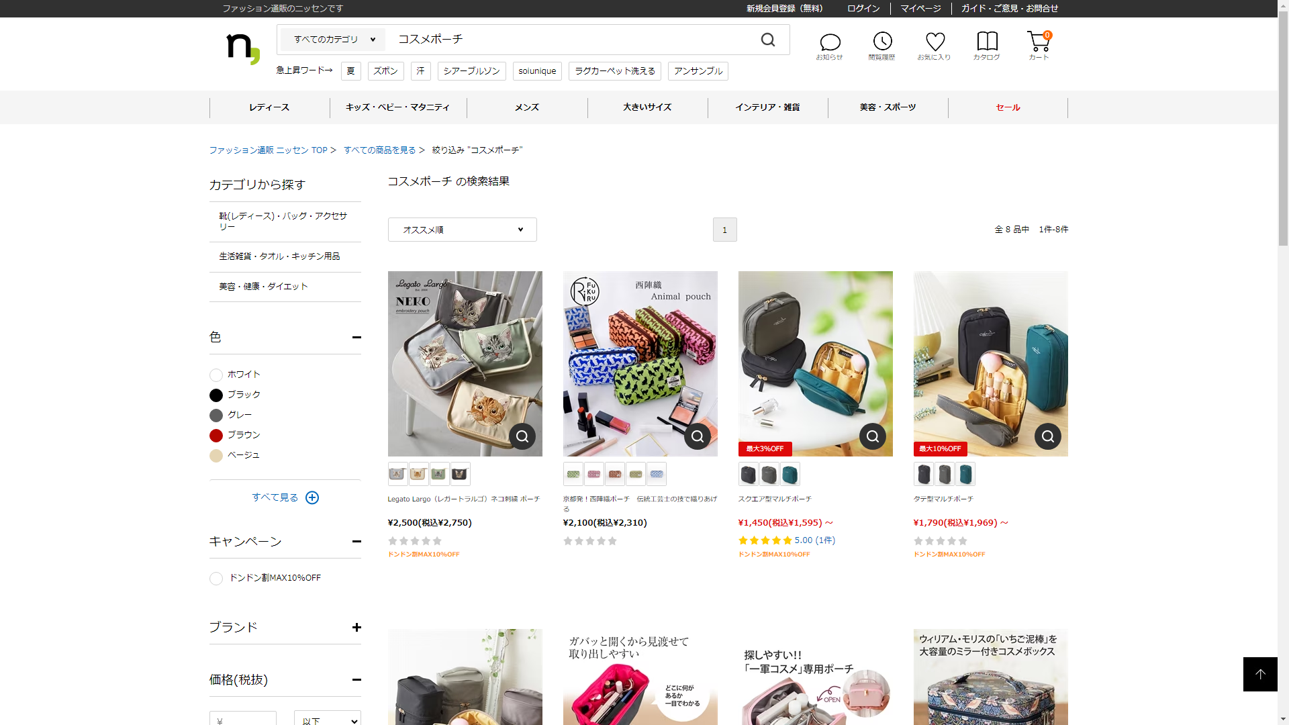Open the catalog book icon
1289x725 pixels.
pos(987,46)
